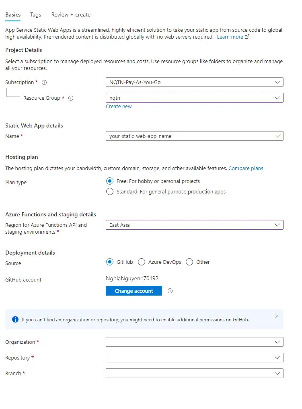302x409 pixels.
Task: Click the info icon next to Subscription
Action: 43,82
